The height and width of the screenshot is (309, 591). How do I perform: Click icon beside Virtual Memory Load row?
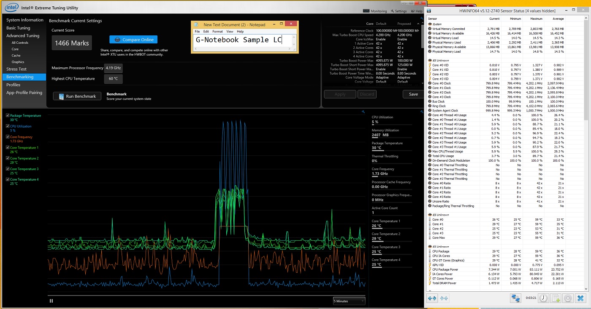point(430,38)
